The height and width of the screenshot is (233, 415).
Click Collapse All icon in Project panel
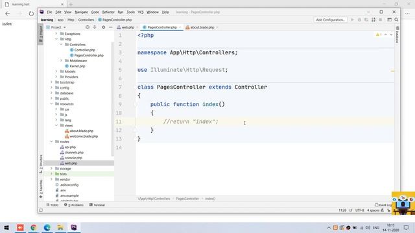coord(95,27)
